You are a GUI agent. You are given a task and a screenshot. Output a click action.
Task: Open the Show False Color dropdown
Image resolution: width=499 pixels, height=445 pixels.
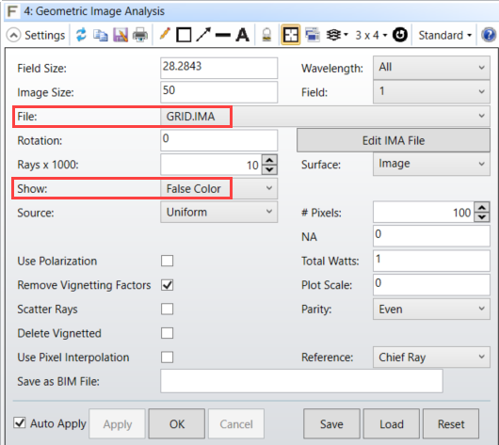(219, 188)
